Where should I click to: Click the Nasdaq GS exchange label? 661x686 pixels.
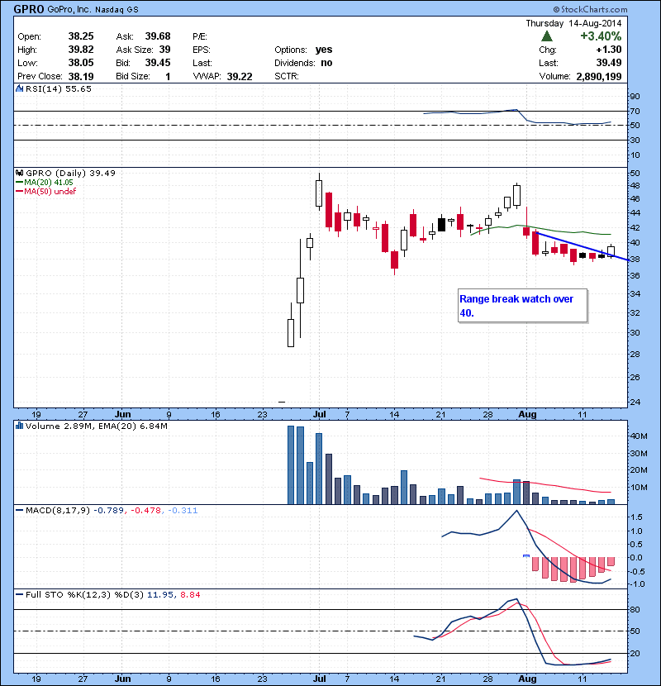click(x=117, y=10)
